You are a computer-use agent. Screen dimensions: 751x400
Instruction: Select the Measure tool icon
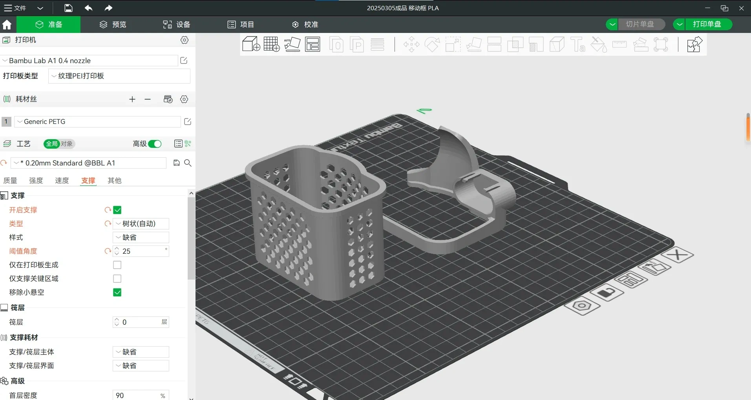tap(619, 44)
